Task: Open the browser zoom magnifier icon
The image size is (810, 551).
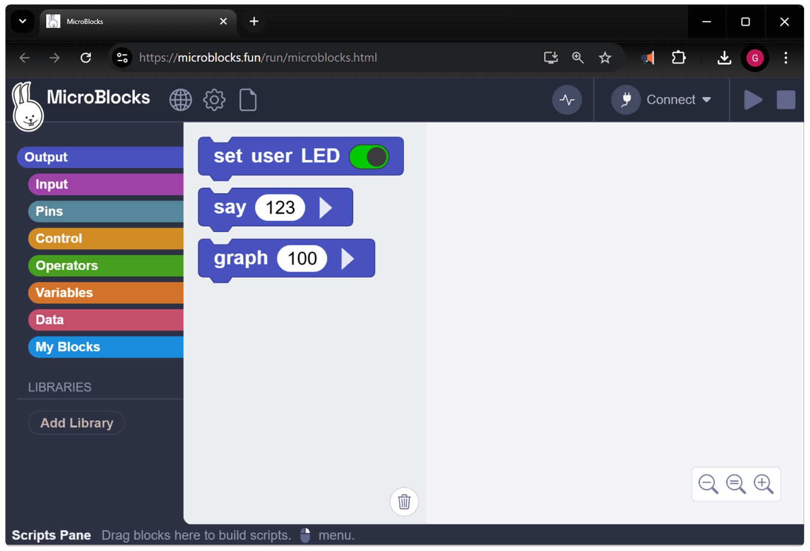Action: [578, 58]
